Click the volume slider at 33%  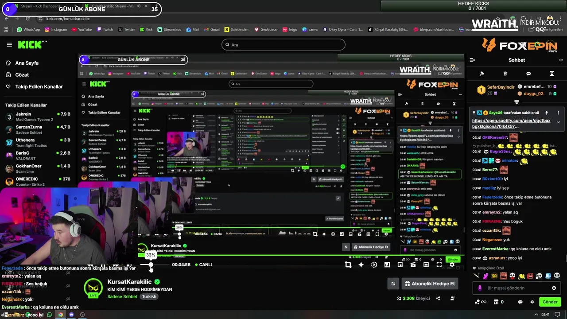(151, 265)
